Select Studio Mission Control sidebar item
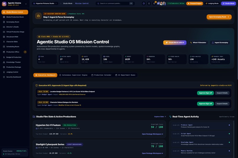 point(15,12)
